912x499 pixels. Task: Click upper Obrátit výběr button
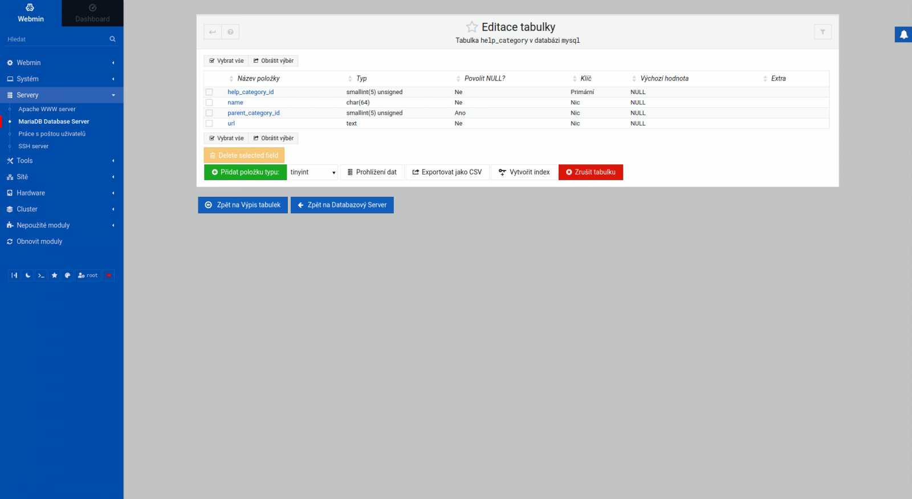(274, 60)
